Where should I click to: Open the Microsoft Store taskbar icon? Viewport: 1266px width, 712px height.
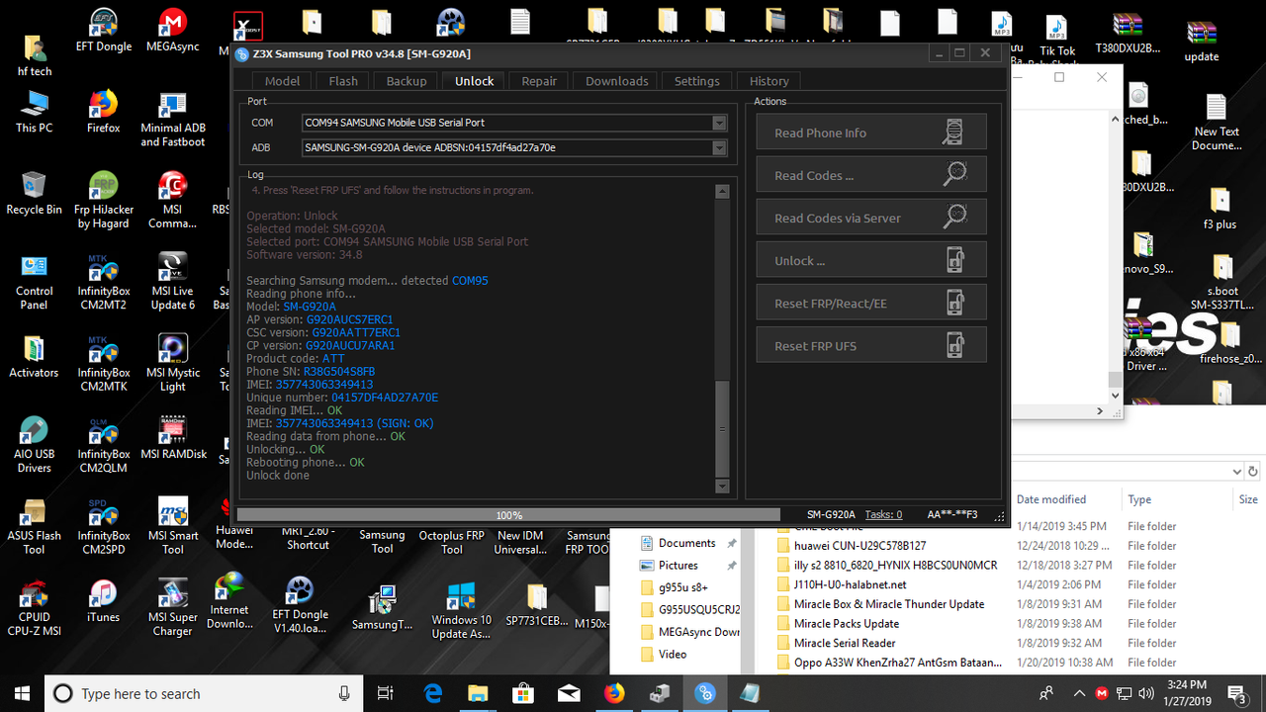[523, 693]
